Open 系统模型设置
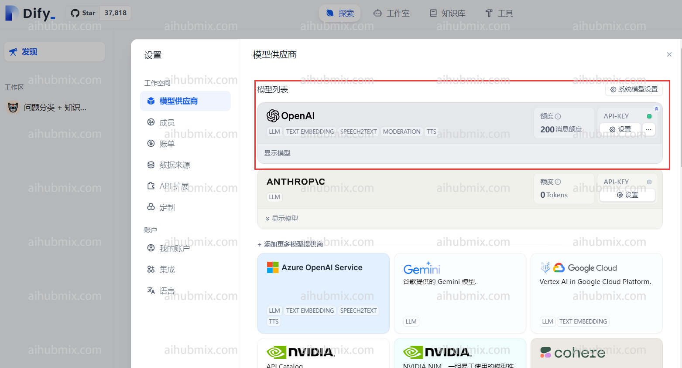The height and width of the screenshot is (368, 682). pyautogui.click(x=634, y=89)
